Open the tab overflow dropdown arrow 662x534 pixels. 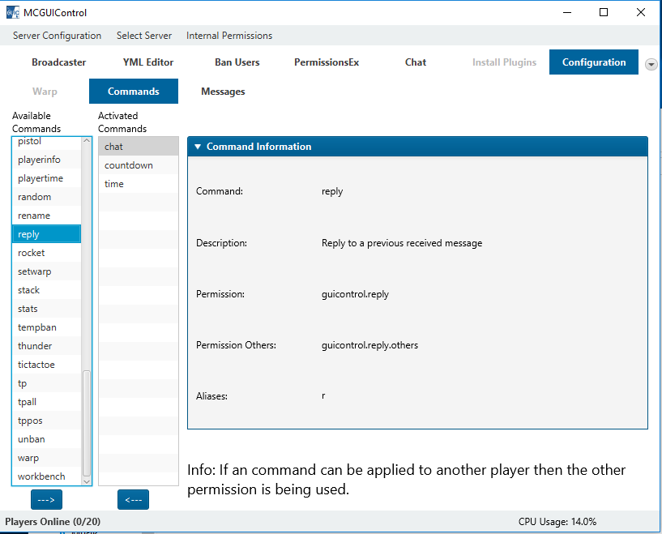[x=651, y=64]
